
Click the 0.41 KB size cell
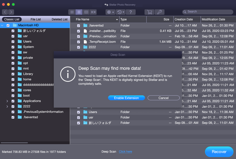[165, 31]
